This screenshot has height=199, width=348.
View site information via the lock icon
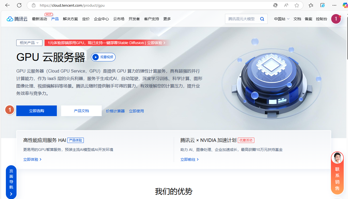point(34,5)
